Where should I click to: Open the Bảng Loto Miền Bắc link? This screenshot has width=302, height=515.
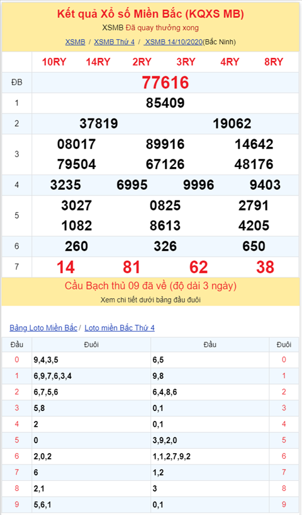(x=43, y=328)
